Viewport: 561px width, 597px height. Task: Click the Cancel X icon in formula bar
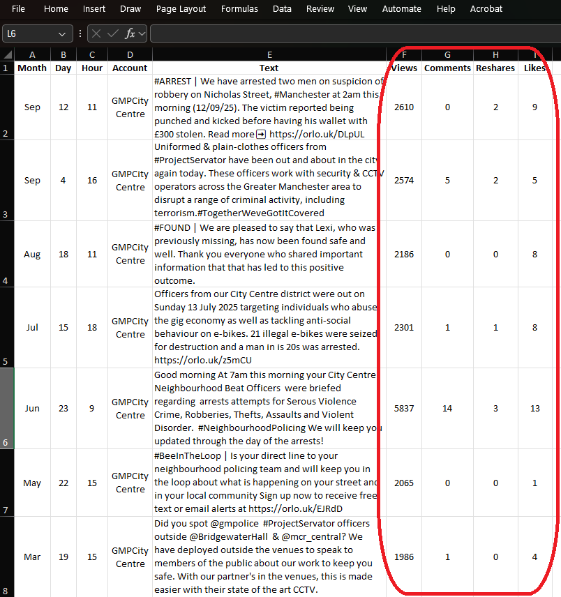[x=96, y=33]
